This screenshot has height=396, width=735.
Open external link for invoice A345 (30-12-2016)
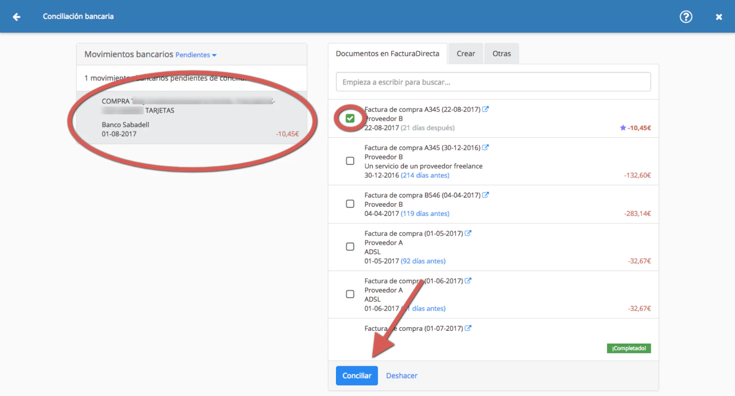tap(485, 147)
